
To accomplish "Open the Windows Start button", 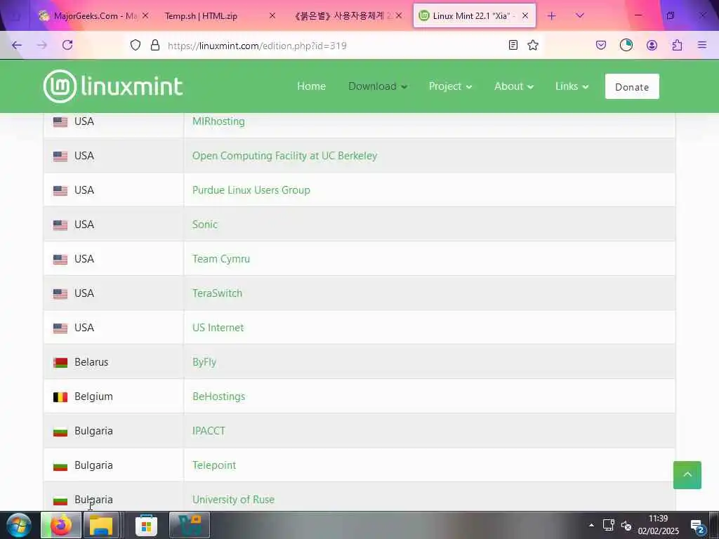I will coord(19,525).
